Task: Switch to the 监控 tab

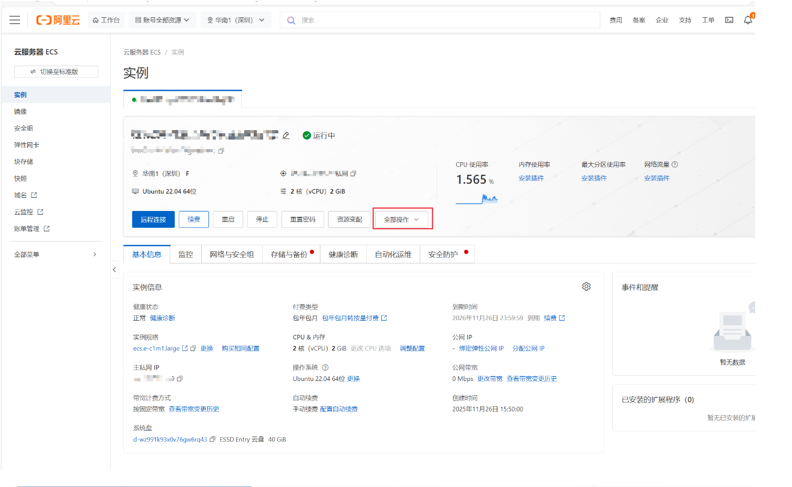Action: [186, 255]
